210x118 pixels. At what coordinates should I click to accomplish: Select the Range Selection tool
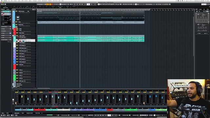tap(100, 4)
